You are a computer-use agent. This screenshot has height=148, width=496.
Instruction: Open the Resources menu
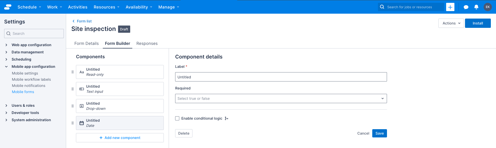coord(106,7)
